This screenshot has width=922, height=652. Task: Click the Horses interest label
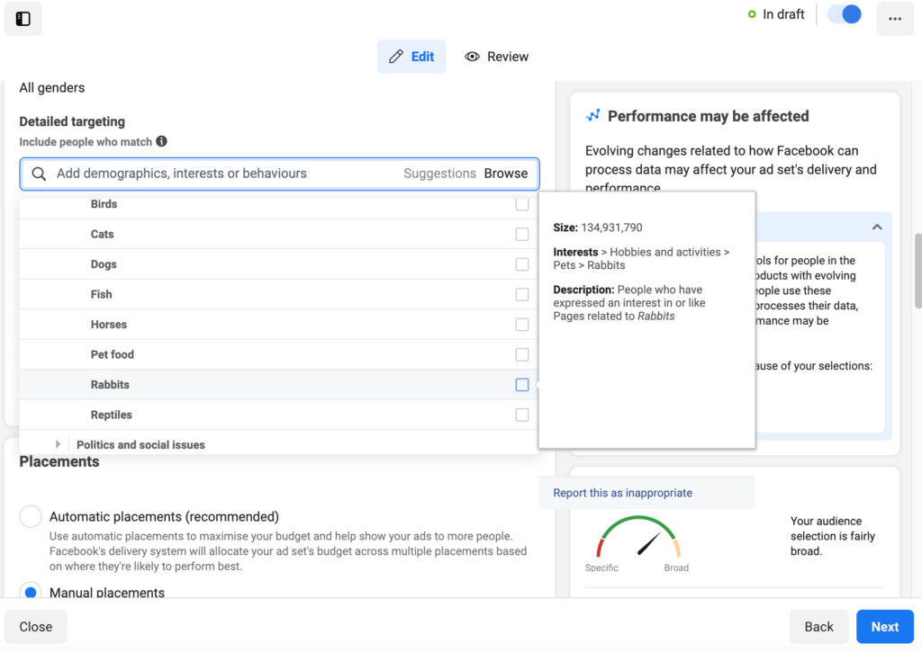pos(109,325)
